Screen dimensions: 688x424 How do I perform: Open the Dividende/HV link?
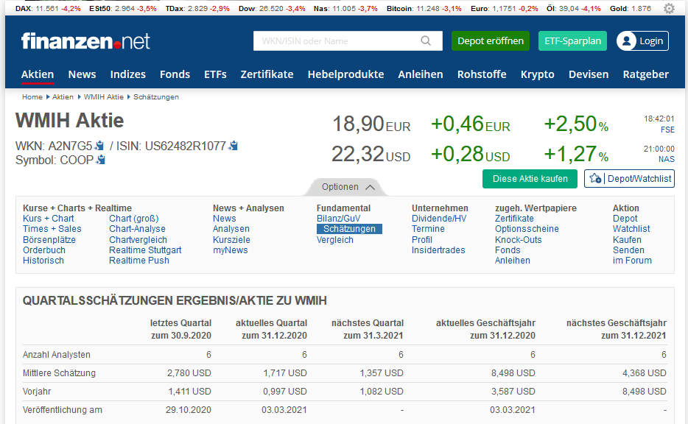click(439, 219)
